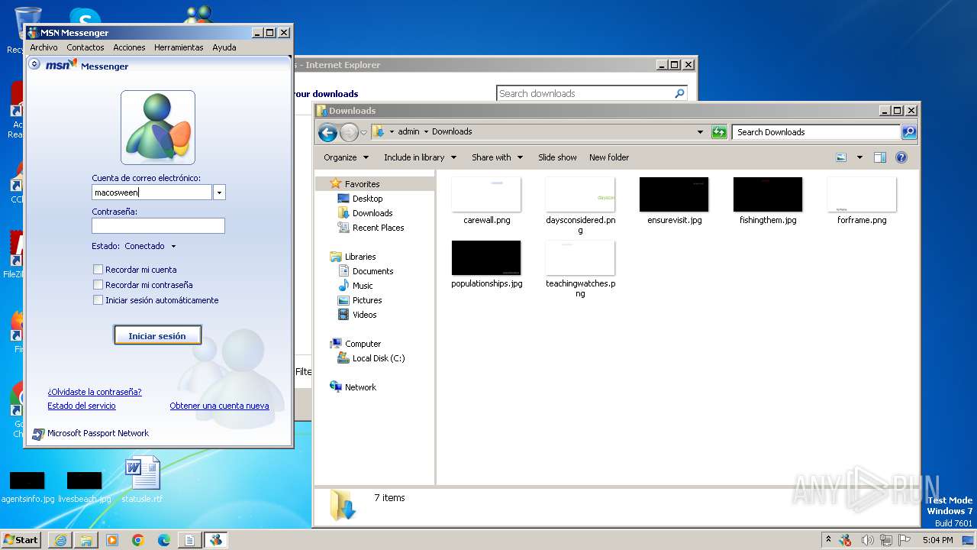Open the Acciones menu
The width and height of the screenshot is (977, 550).
[129, 47]
